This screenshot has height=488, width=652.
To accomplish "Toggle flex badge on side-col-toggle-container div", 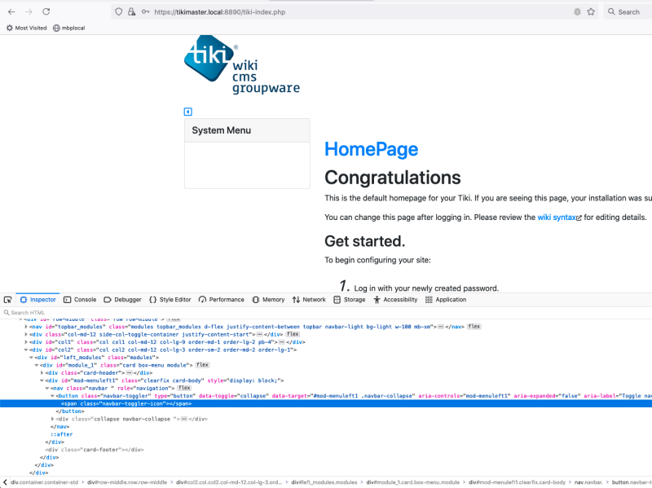I will click(x=293, y=334).
